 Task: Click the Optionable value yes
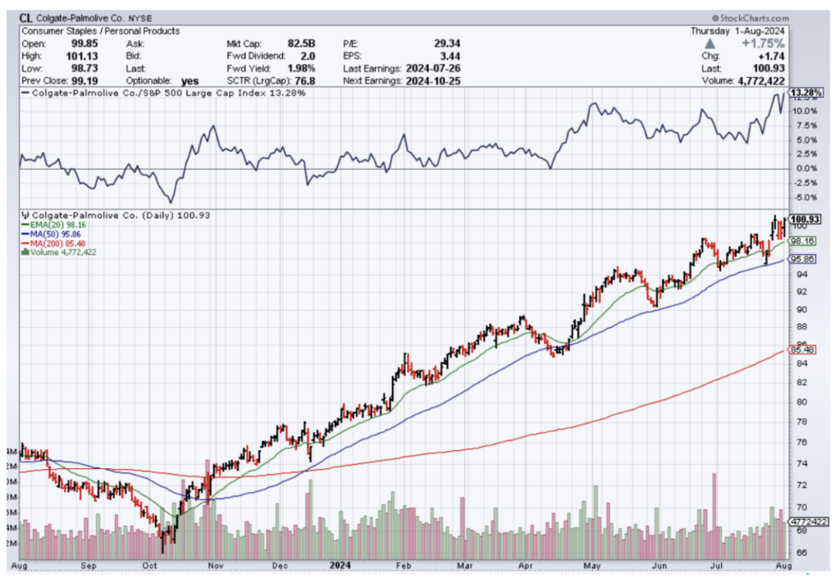click(x=189, y=81)
